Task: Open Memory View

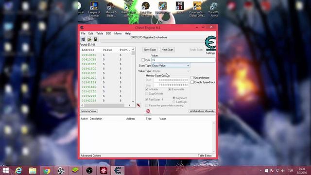Action: coord(88,111)
